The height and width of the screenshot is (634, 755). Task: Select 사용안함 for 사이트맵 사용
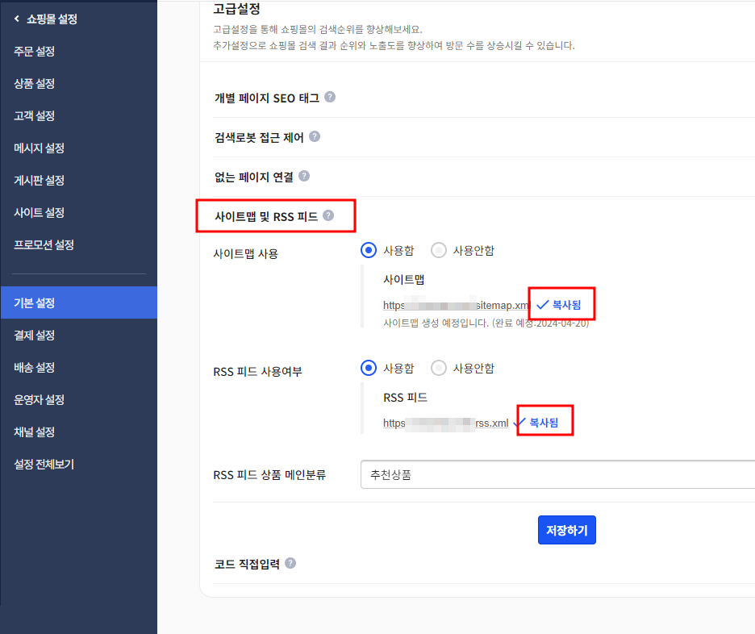tap(438, 250)
